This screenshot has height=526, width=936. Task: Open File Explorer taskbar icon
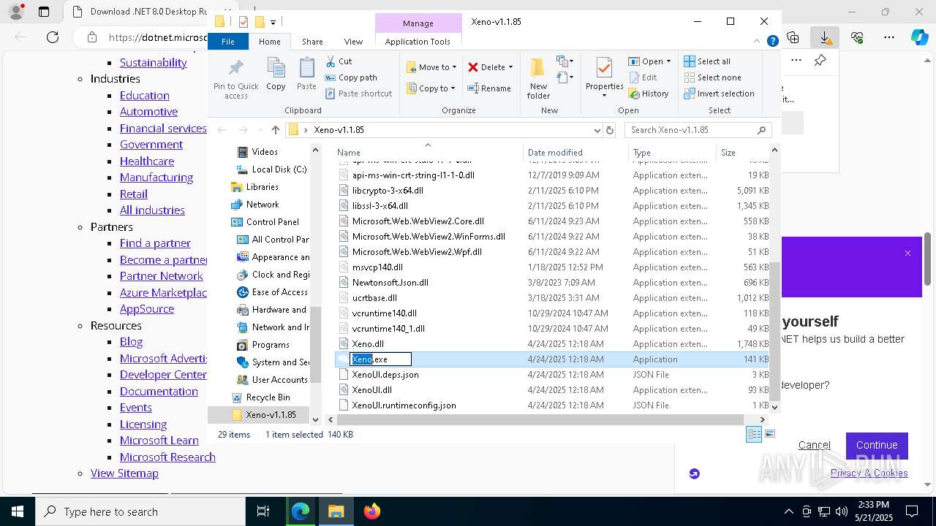(336, 511)
